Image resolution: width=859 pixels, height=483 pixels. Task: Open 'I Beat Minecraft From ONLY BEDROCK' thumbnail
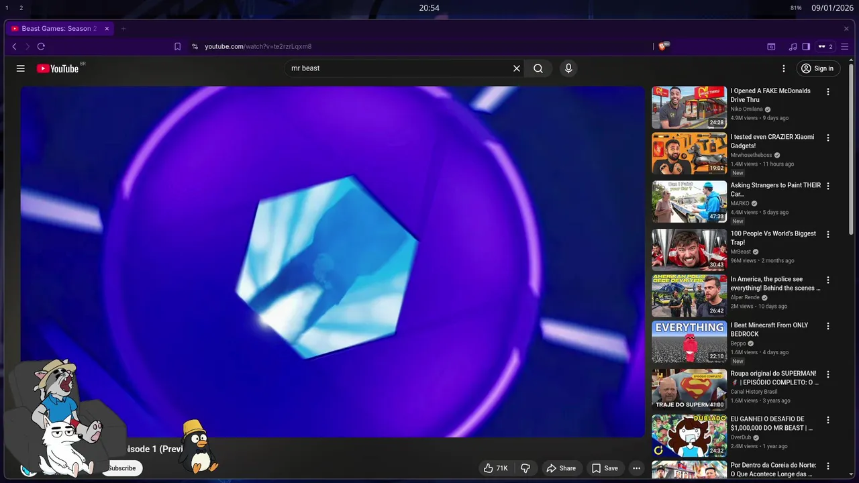coord(689,342)
